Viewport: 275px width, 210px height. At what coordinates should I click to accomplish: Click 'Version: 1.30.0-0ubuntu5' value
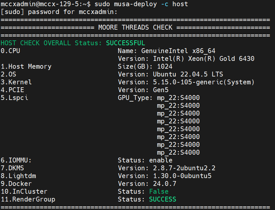click(x=164, y=176)
